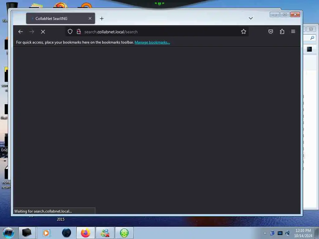319x239 pixels.
Task: Open the Firefox taskbar icon
Action: pyautogui.click(x=86, y=233)
